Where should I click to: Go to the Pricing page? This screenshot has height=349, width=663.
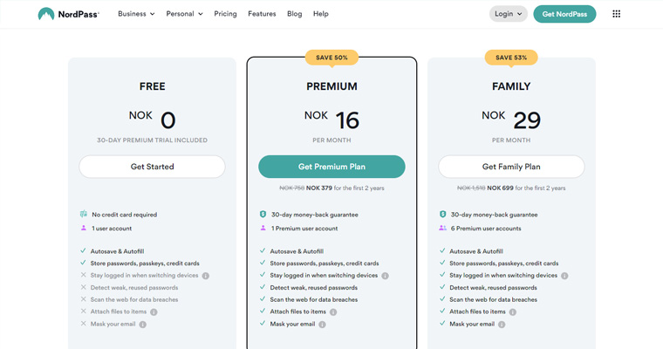coord(225,14)
